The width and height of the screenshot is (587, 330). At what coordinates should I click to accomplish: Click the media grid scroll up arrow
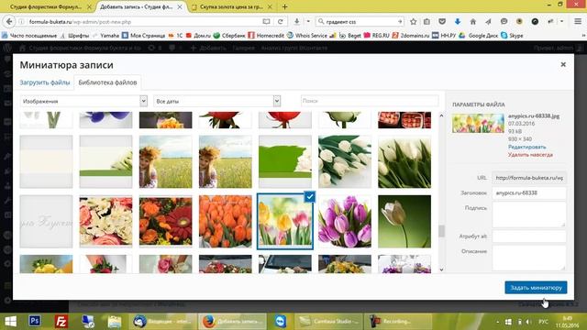coord(441,115)
